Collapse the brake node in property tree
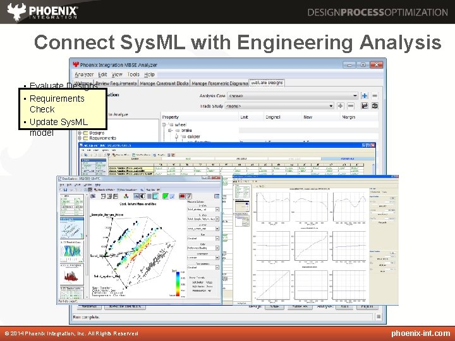The image size is (455, 341). pyautogui.click(x=171, y=131)
